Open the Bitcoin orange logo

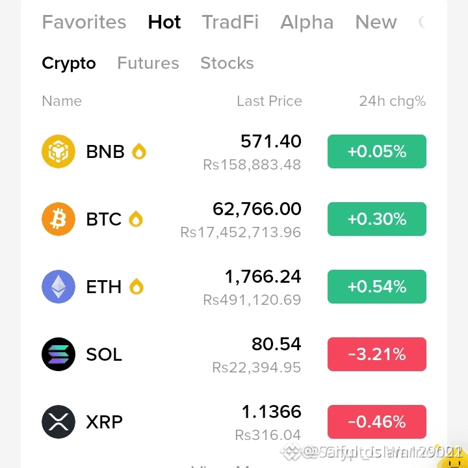click(58, 219)
